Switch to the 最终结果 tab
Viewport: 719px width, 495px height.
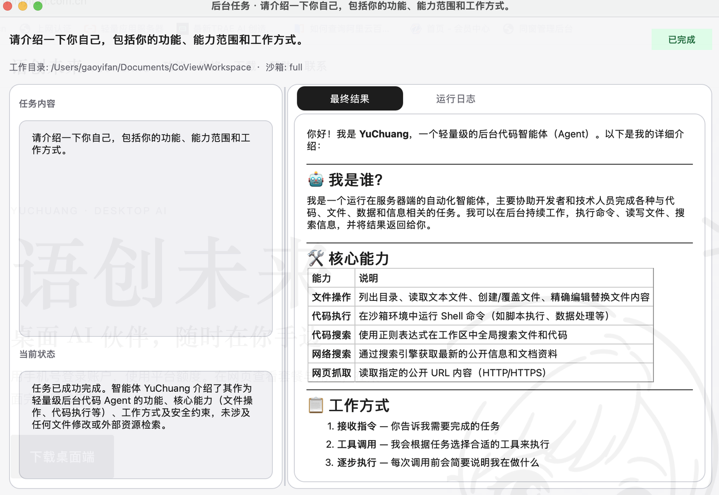click(x=350, y=99)
